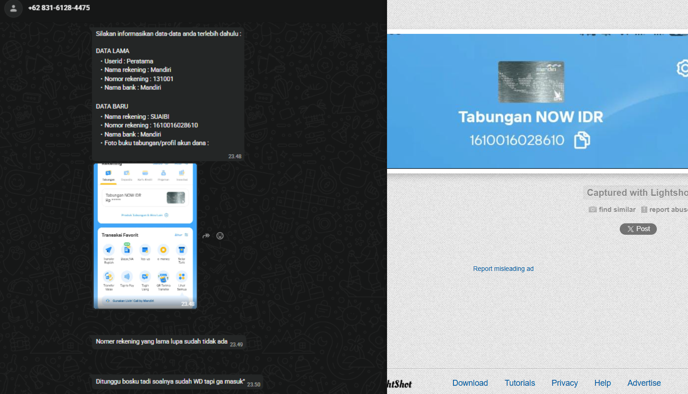Click the Lightshot logo in footer
The height and width of the screenshot is (394, 688).
pos(399,384)
